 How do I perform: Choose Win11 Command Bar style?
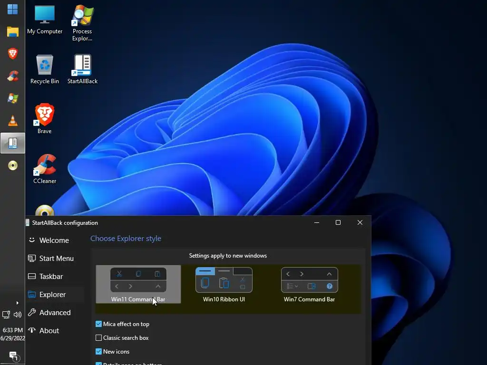[138, 284]
